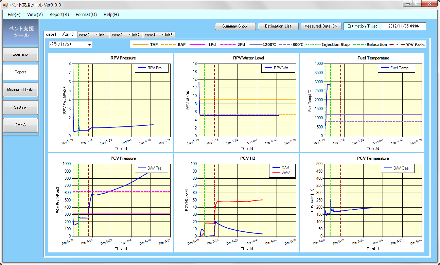The image size is (440, 265).
Task: Select the Report sidebar item
Action: [20, 72]
